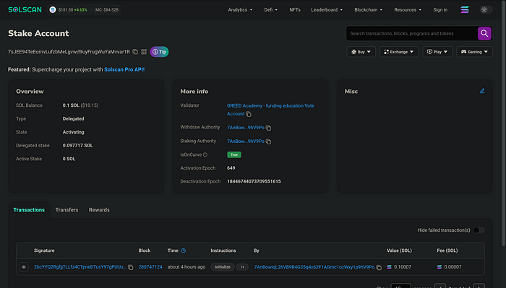Viewport: 506px width, 288px height.
Task: Click the isOnCurve info icon
Action: [205, 155]
